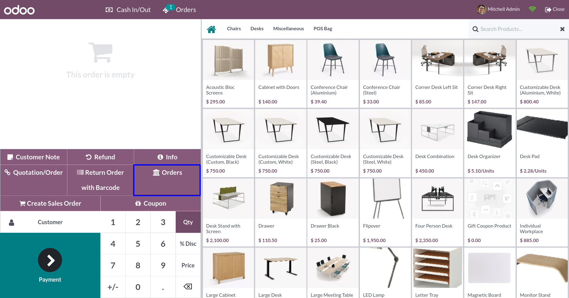
Task: Open Cash In/Out
Action: pyautogui.click(x=128, y=10)
